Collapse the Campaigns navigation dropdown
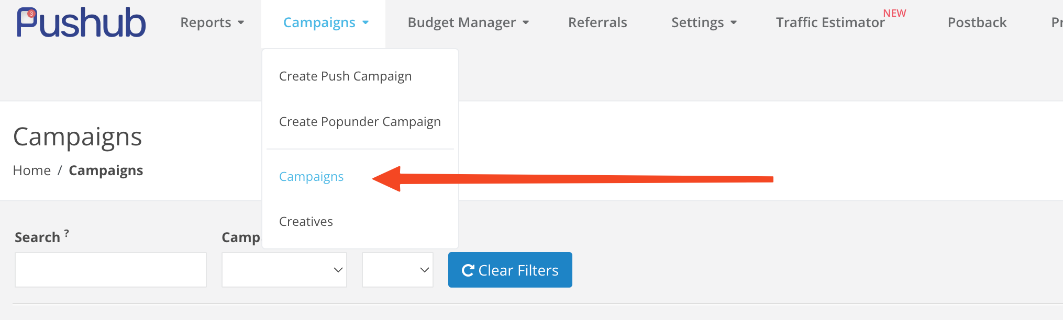Screen dimensions: 1063x320 tap(326, 22)
